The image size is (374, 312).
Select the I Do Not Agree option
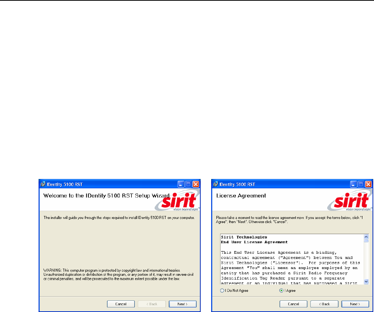coord(222,291)
